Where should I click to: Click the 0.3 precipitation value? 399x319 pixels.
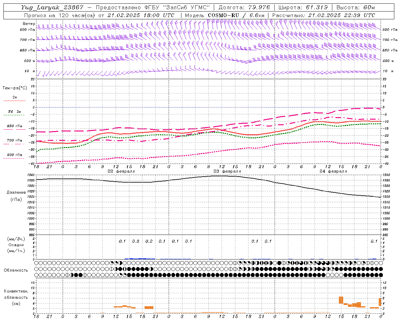point(136,241)
